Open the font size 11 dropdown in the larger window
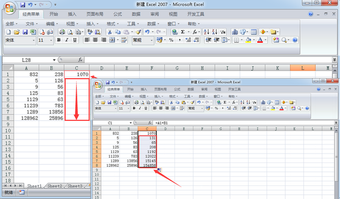Image resolution: width=340 pixels, height=199 pixels. click(x=51, y=40)
